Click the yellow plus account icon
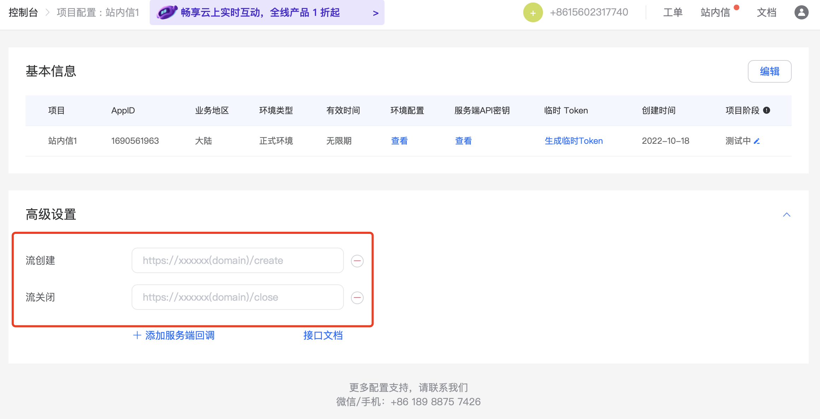Image resolution: width=820 pixels, height=419 pixels. pyautogui.click(x=533, y=13)
